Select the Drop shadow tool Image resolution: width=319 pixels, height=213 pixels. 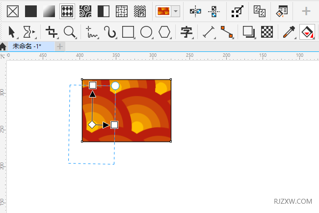click(249, 32)
